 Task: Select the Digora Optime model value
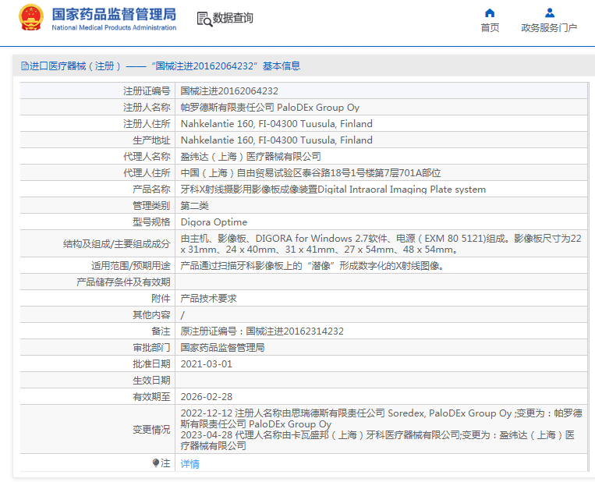[214, 222]
